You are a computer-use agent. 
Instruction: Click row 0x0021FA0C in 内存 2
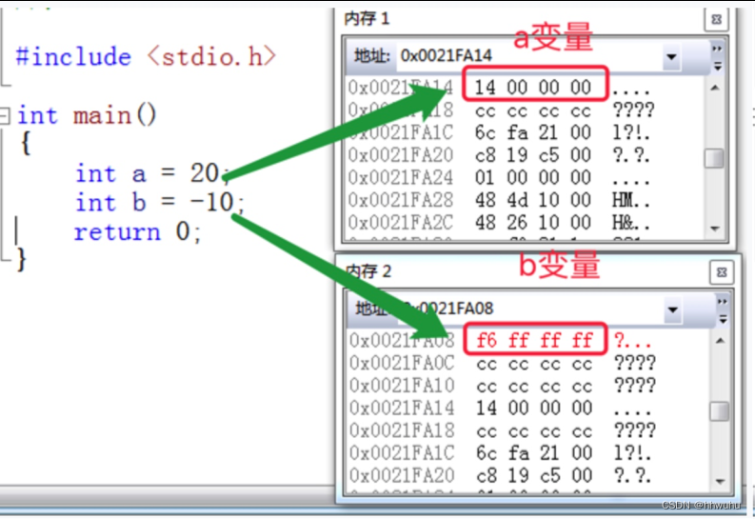(503, 364)
